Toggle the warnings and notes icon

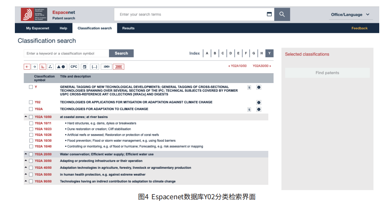61,67
